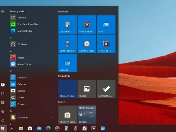The image size is (176, 132).
Task: Open the Microsoft Edge tile under Productivity
Action: pos(67,89)
